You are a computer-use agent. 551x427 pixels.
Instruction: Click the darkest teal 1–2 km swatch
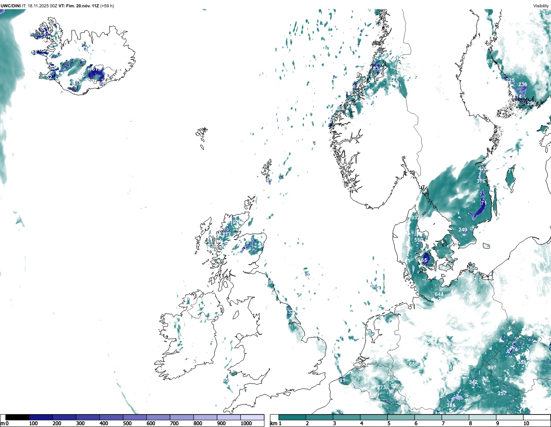[x=292, y=417]
